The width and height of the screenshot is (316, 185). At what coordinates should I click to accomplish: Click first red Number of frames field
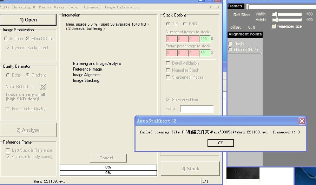(x=171, y=39)
